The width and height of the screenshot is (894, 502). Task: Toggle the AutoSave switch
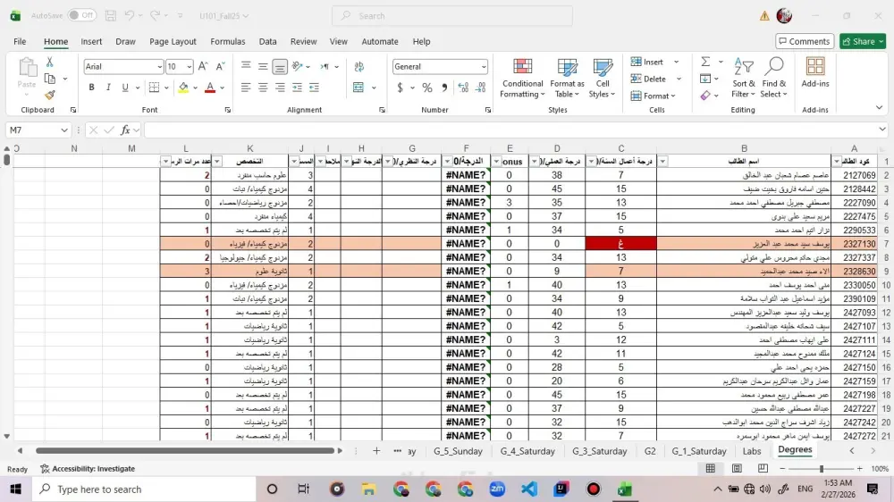coord(81,15)
